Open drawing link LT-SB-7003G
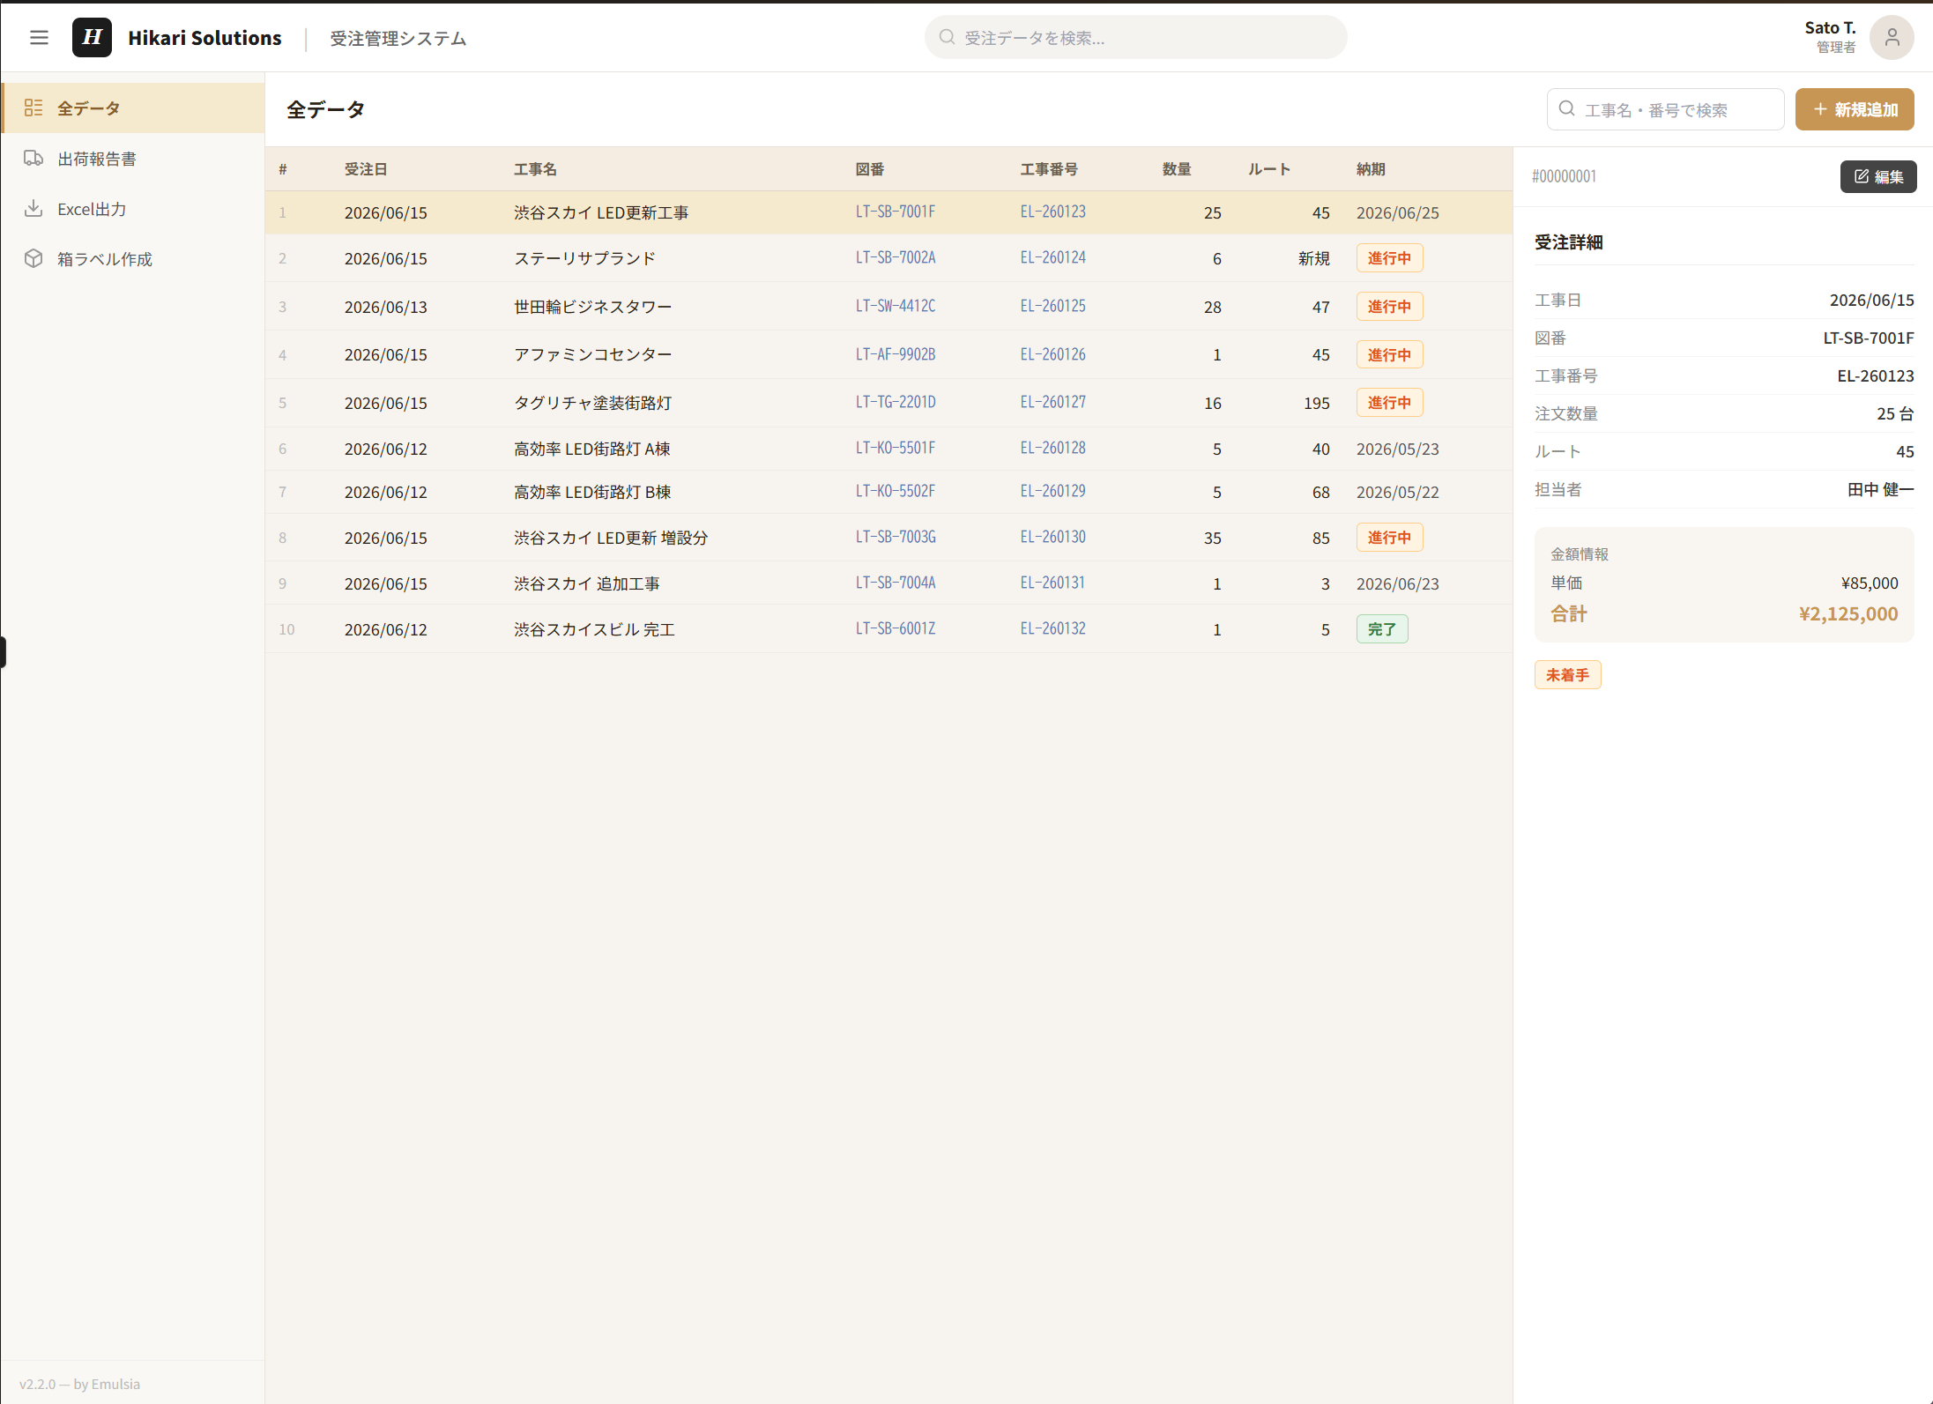This screenshot has width=1933, height=1404. [896, 538]
